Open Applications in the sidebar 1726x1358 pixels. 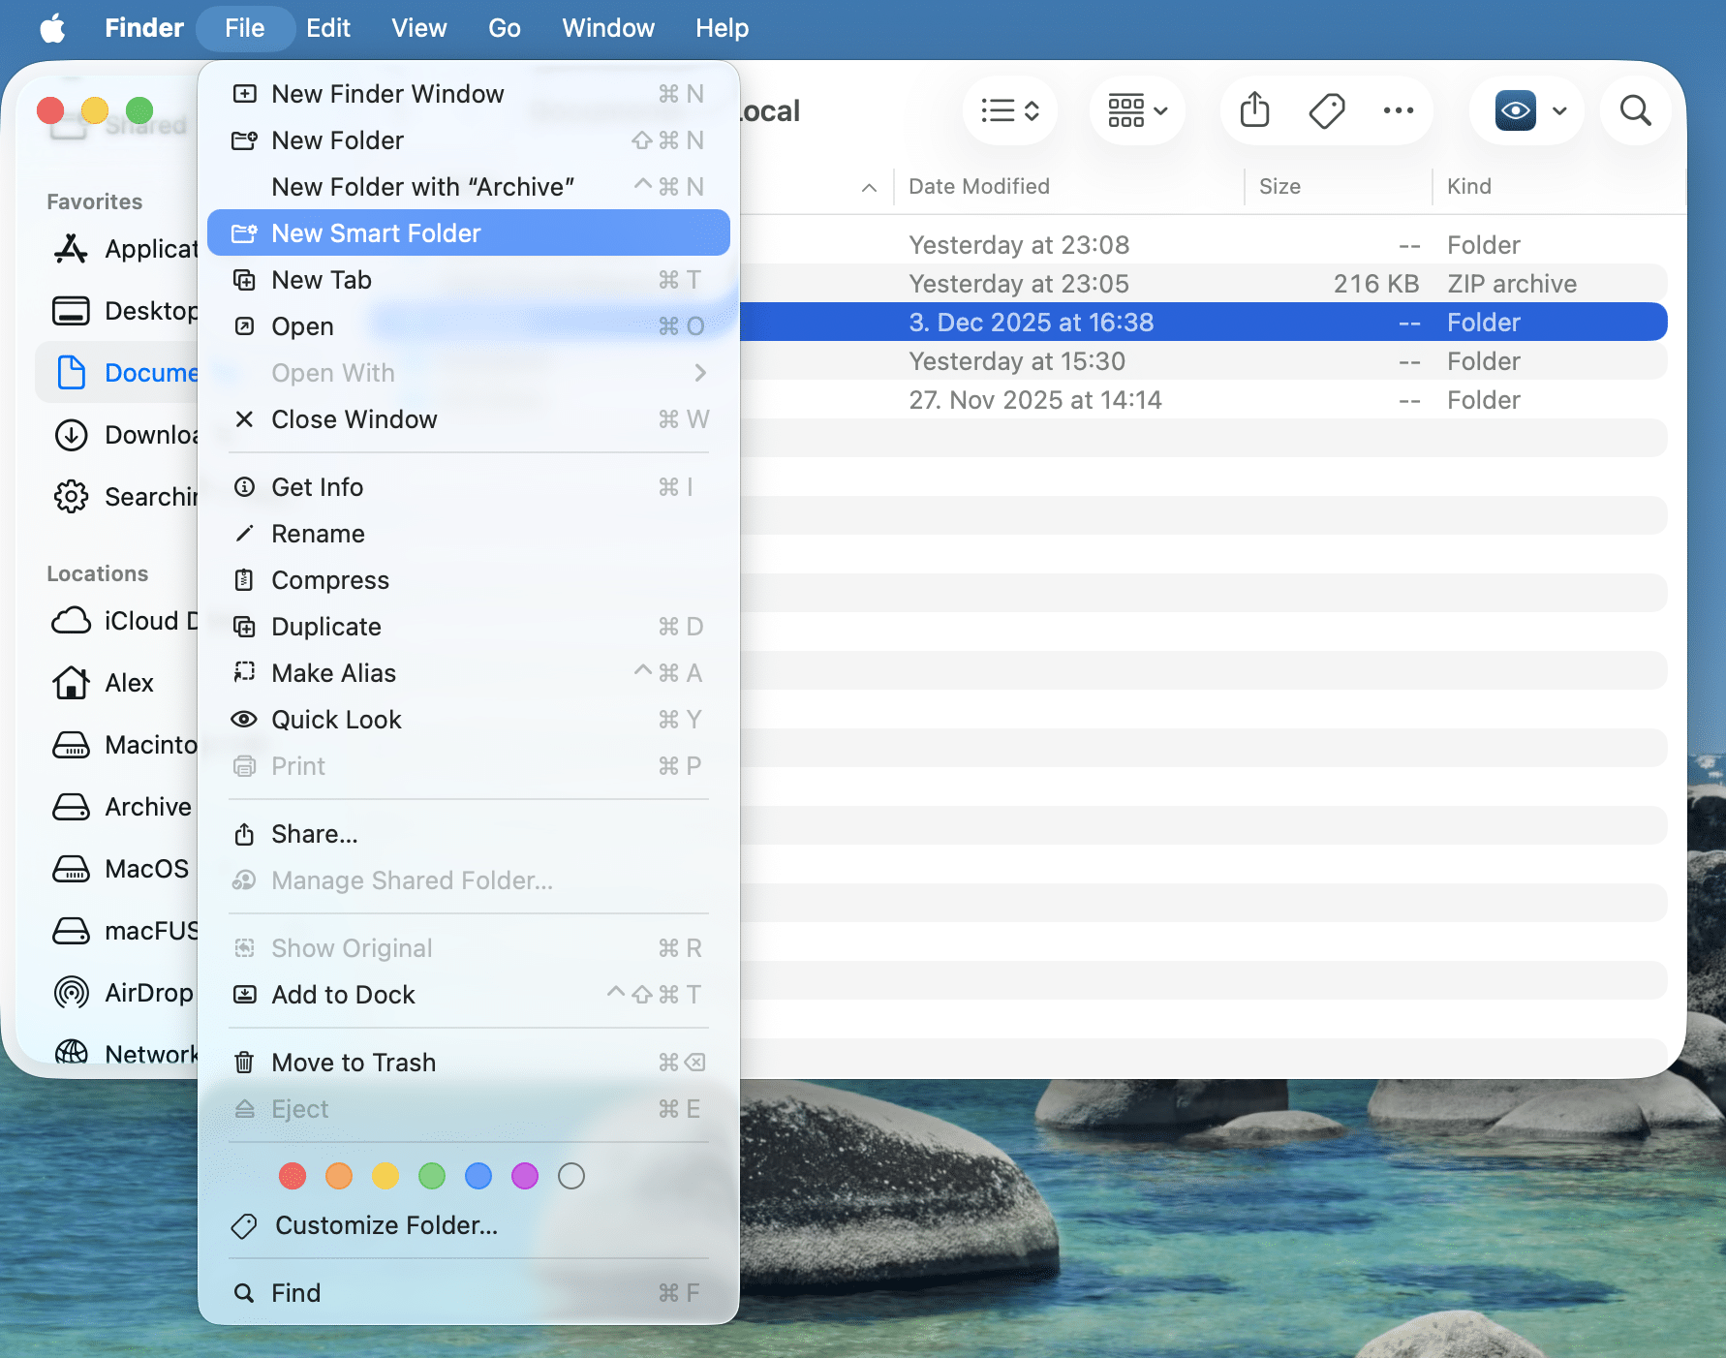pyautogui.click(x=124, y=249)
